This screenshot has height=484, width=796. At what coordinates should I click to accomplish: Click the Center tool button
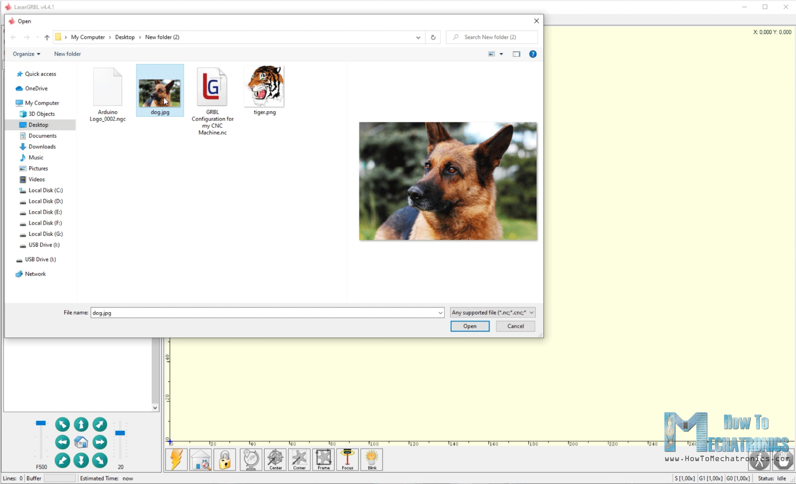(275, 460)
